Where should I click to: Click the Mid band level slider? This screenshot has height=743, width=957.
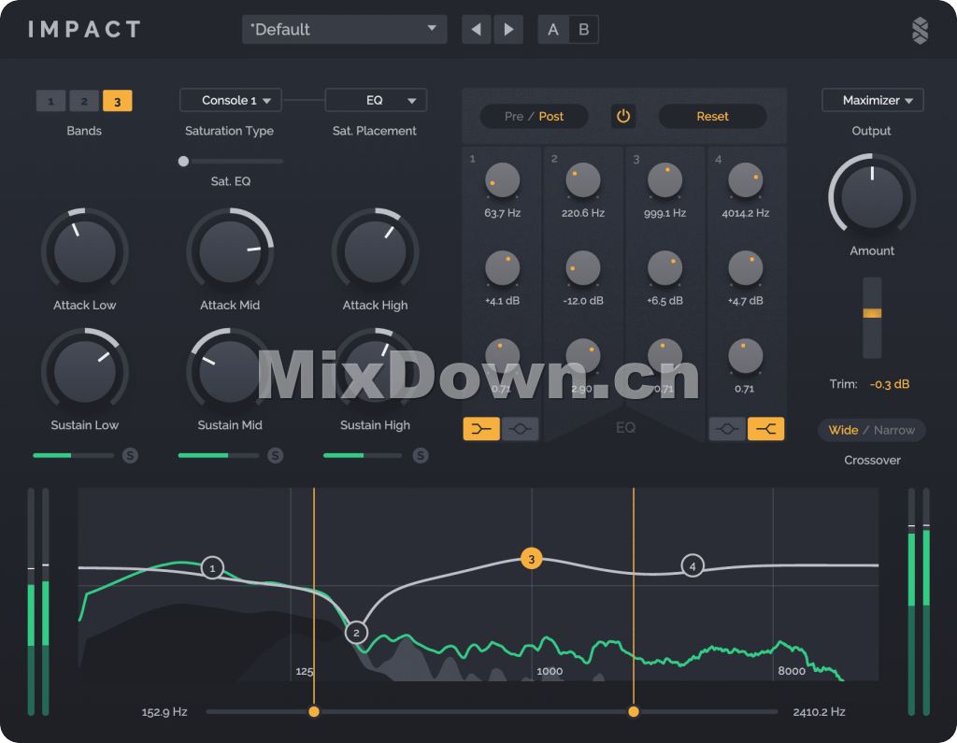click(219, 455)
